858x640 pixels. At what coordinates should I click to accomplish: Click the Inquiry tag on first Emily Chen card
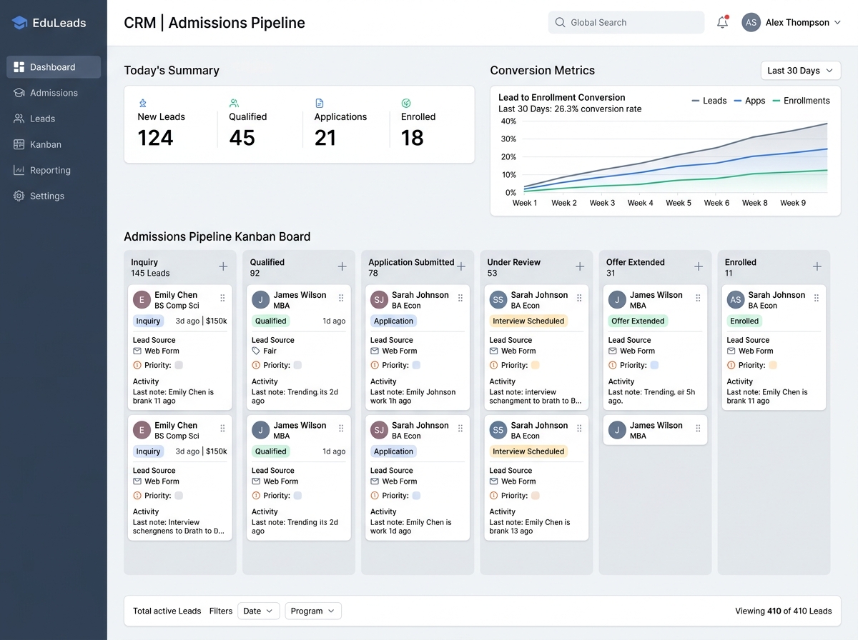tap(148, 321)
